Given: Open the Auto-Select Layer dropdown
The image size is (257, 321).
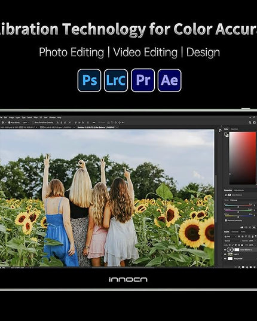Looking at the screenshot, I should coord(26,123).
